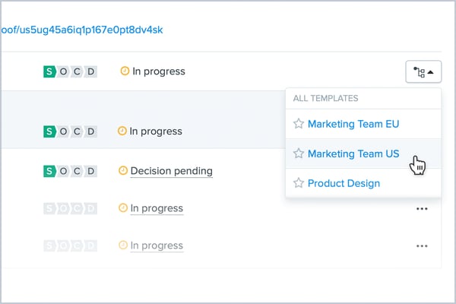Open the Decision pending status dropdown
This screenshot has height=304, width=456.
(171, 171)
